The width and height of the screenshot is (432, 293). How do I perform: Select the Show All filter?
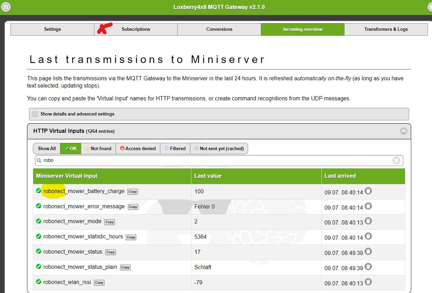(x=47, y=148)
